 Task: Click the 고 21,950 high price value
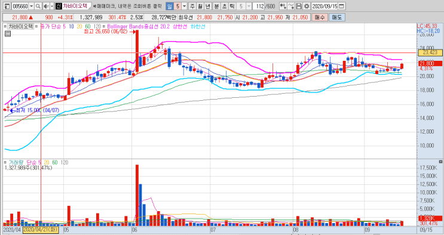[275, 17]
